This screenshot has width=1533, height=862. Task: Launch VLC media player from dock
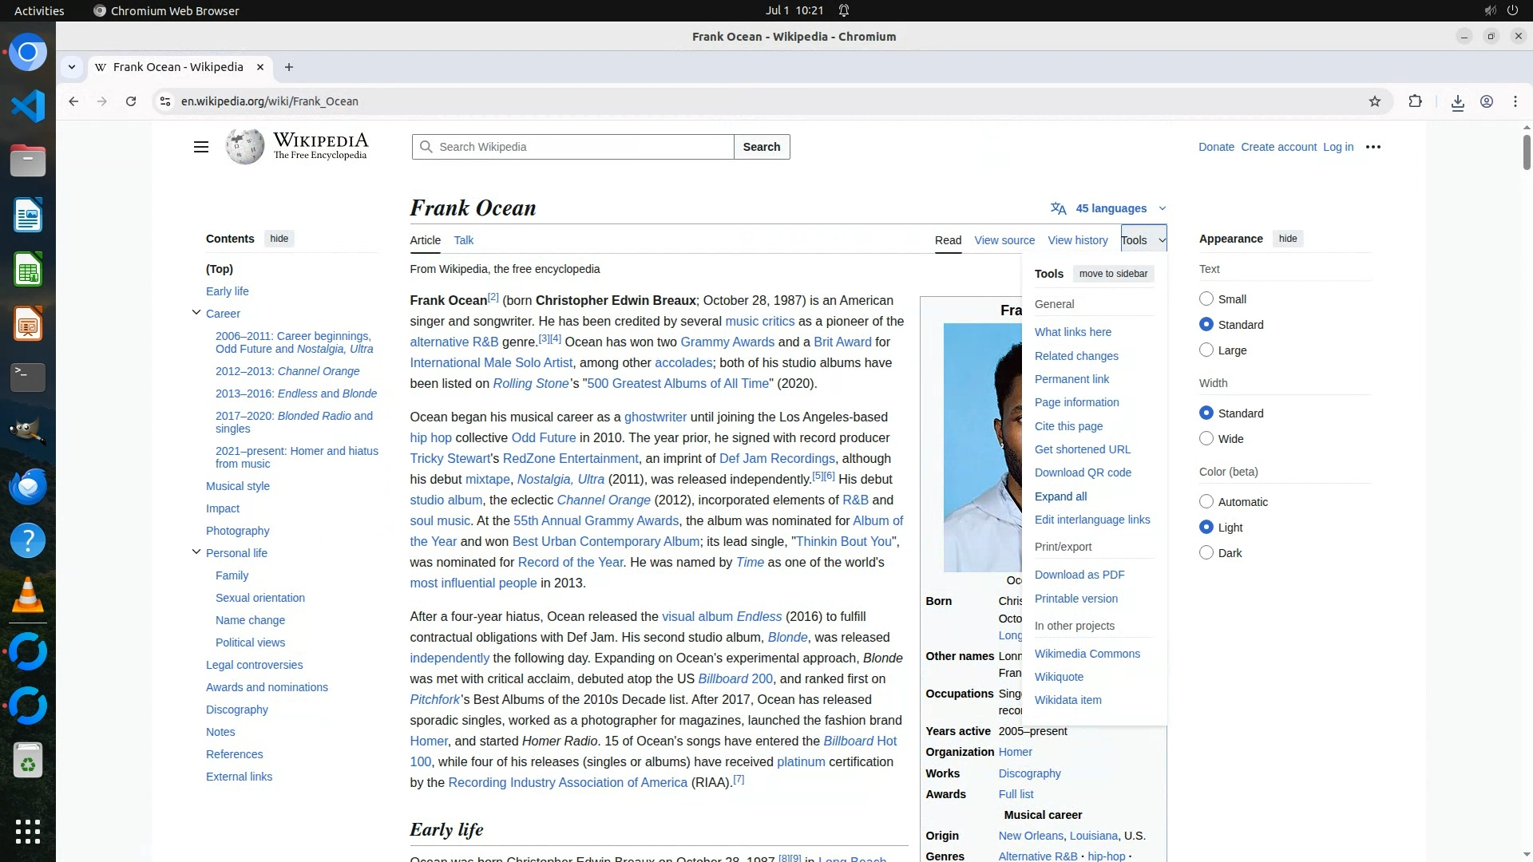[x=28, y=595]
